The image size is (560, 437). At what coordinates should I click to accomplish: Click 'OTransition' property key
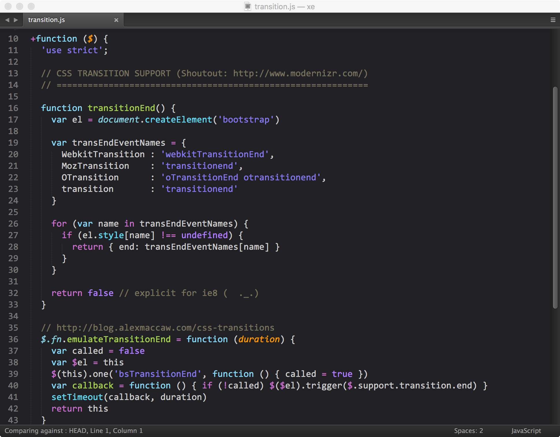click(90, 177)
